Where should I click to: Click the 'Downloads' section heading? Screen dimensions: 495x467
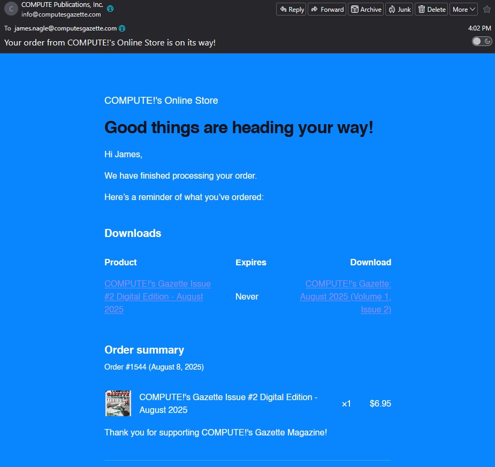pyautogui.click(x=133, y=233)
